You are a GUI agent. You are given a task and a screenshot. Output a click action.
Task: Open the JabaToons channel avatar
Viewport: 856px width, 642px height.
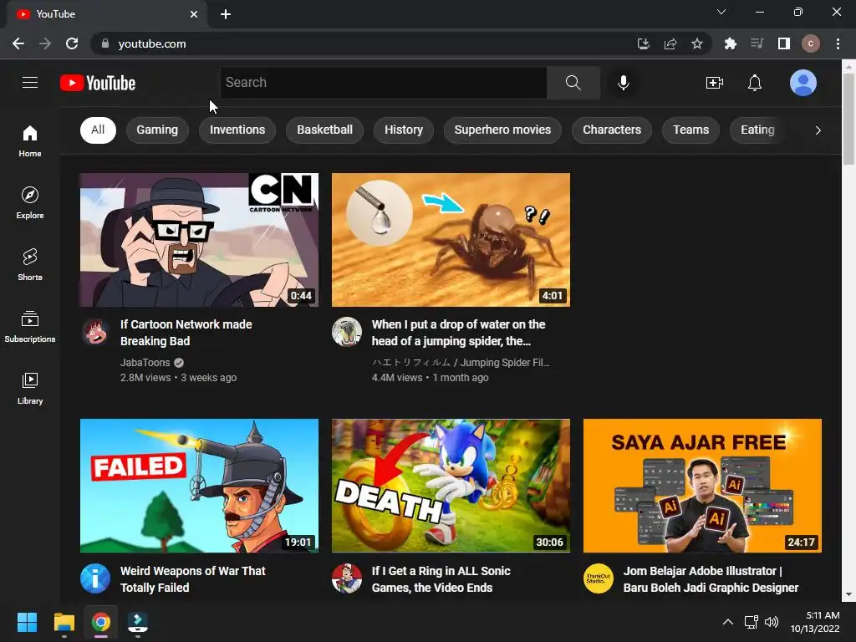[95, 332]
